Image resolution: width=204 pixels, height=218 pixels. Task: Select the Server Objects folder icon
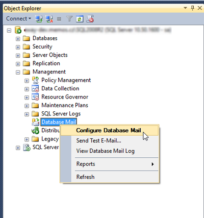pos(27,55)
